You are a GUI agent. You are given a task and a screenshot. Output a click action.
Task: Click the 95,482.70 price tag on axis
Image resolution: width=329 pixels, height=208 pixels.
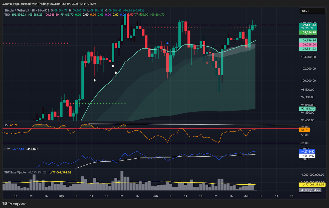coord(307,109)
